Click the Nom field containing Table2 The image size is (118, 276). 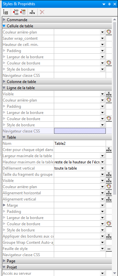pyautogui.click(x=80, y=144)
